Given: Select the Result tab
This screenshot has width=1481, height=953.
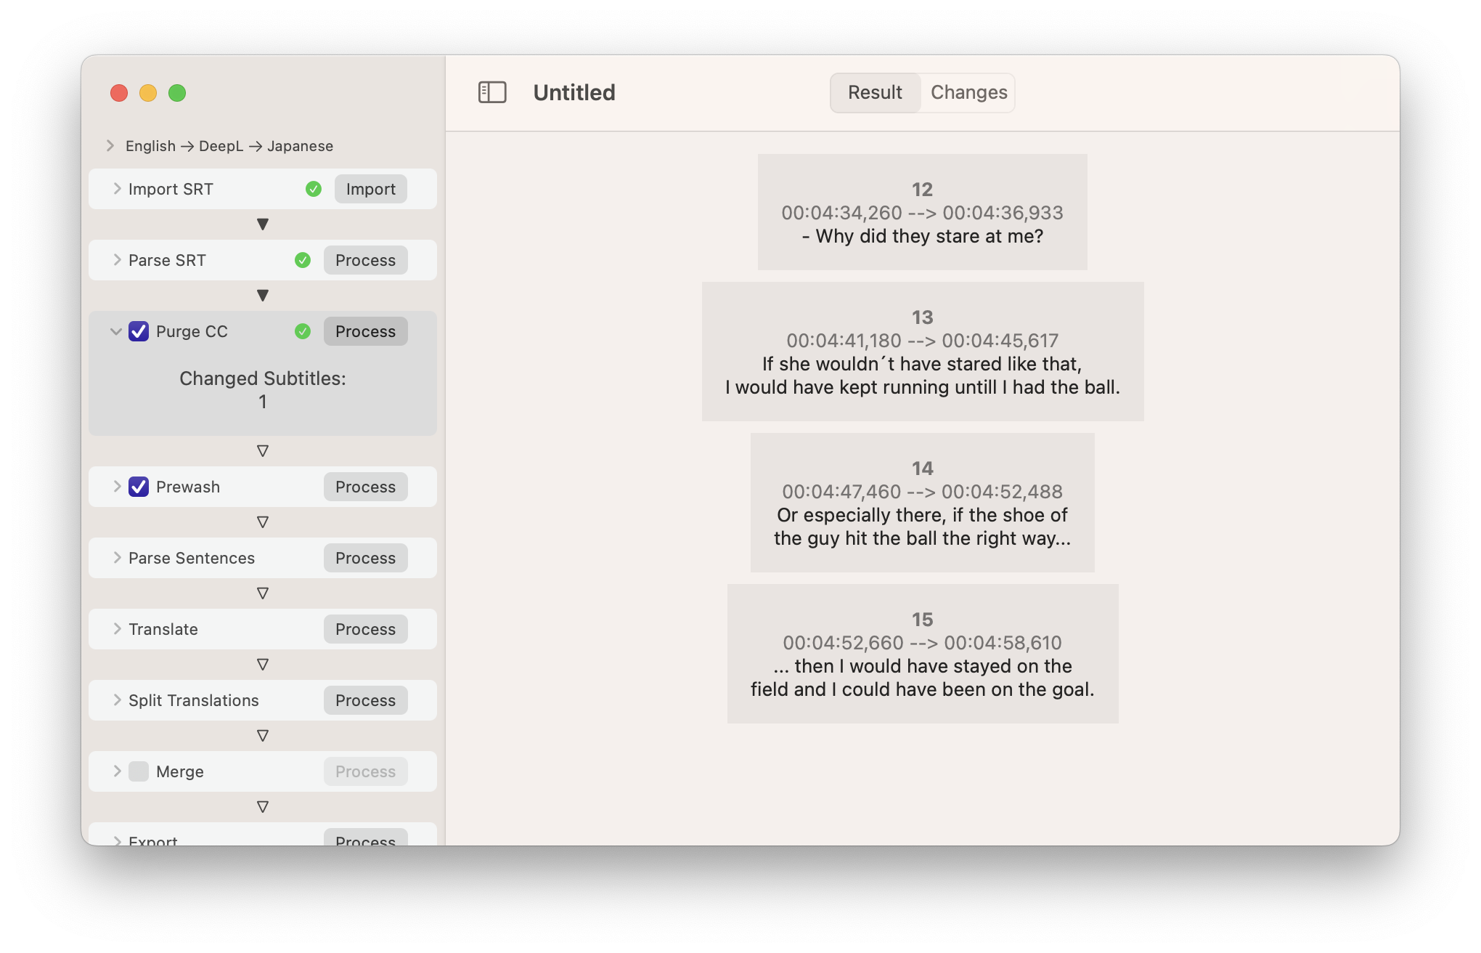Looking at the screenshot, I should (875, 92).
